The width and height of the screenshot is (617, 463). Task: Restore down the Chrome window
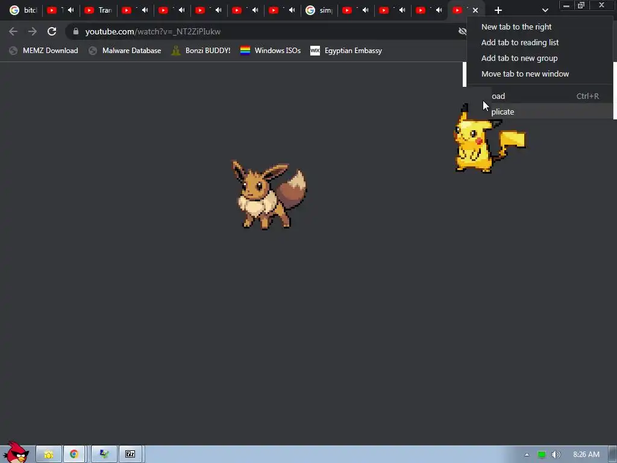[x=581, y=5]
